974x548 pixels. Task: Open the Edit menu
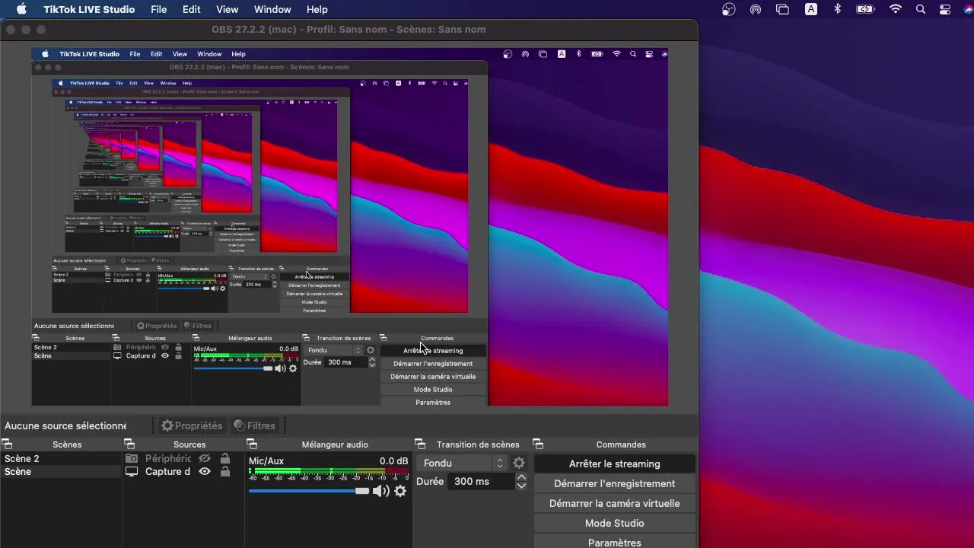coord(191,9)
